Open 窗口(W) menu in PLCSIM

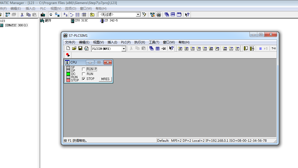tap(169, 42)
